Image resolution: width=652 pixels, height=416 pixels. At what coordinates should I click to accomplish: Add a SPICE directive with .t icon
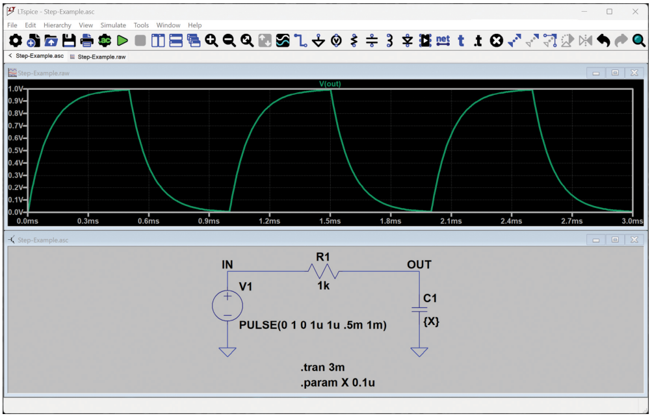click(478, 41)
